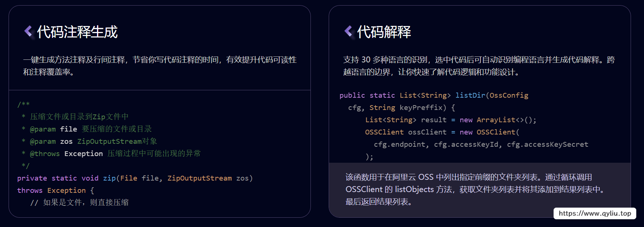The image size is (644, 227).
Task: Click the result = new ArrayList line
Action: [451, 120]
